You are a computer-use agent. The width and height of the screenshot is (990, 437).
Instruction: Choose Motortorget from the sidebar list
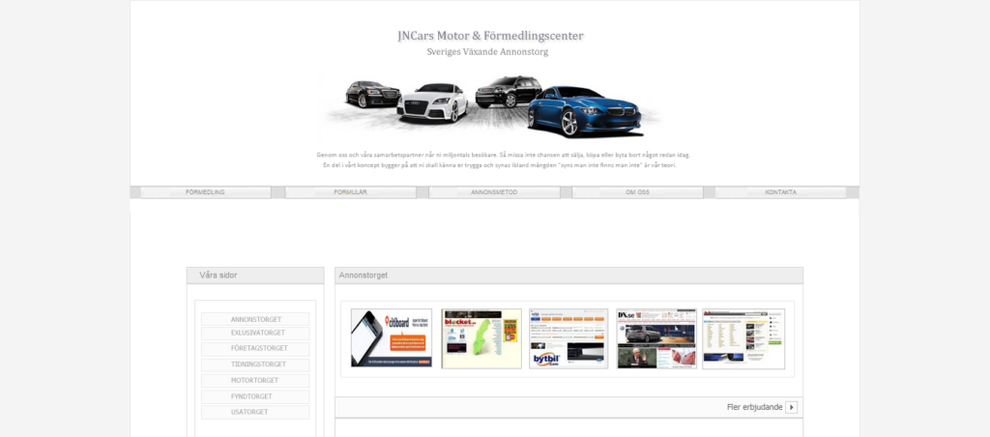(x=255, y=381)
